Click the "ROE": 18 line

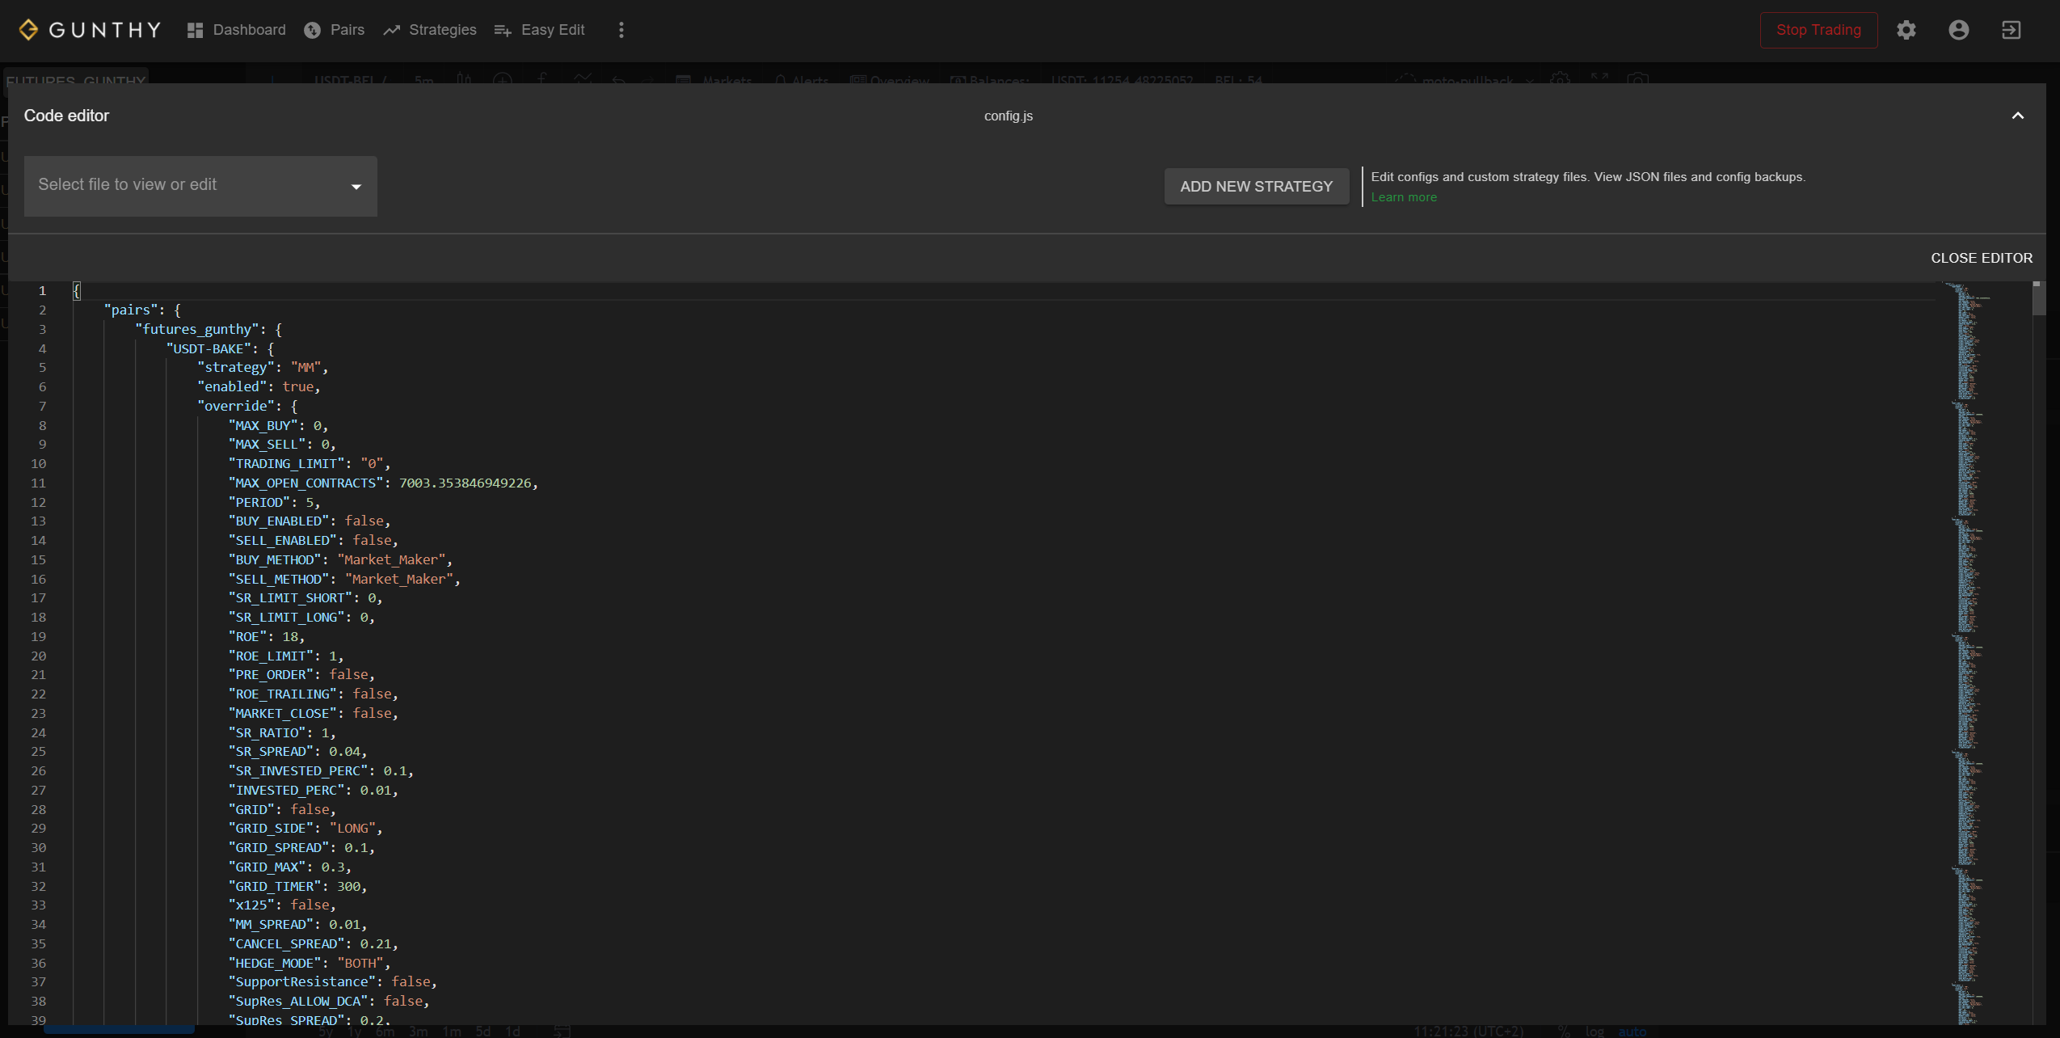267,636
